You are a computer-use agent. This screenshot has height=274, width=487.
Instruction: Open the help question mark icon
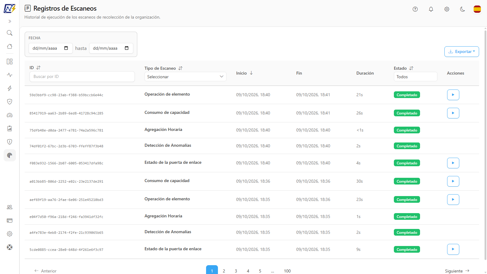click(x=415, y=9)
